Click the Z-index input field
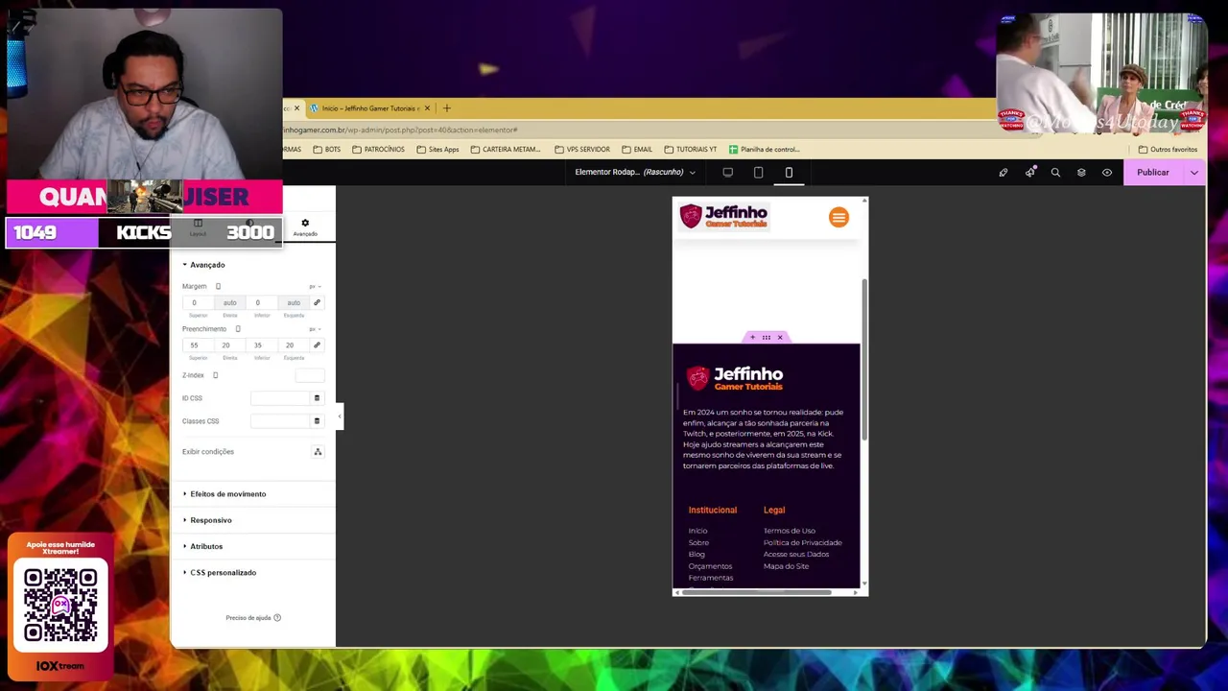The height and width of the screenshot is (691, 1228). tap(309, 375)
